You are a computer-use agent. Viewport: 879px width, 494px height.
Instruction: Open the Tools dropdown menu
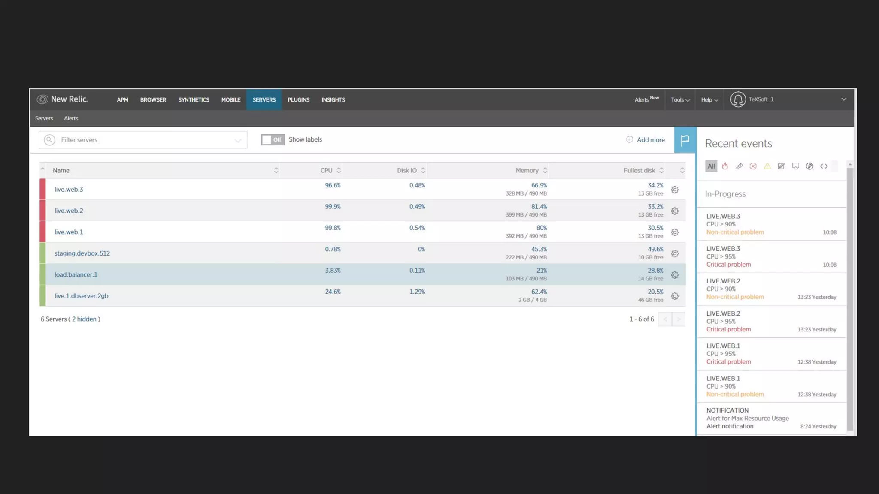click(680, 99)
